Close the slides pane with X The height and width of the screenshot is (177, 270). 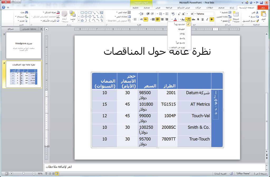[x=41, y=29]
